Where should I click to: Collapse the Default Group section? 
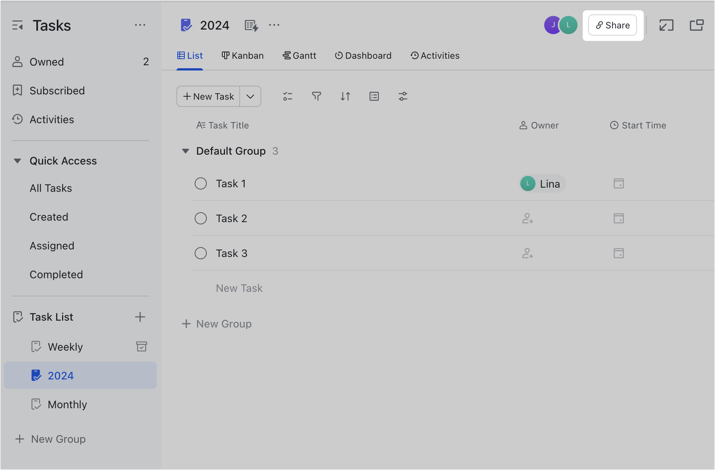[186, 151]
